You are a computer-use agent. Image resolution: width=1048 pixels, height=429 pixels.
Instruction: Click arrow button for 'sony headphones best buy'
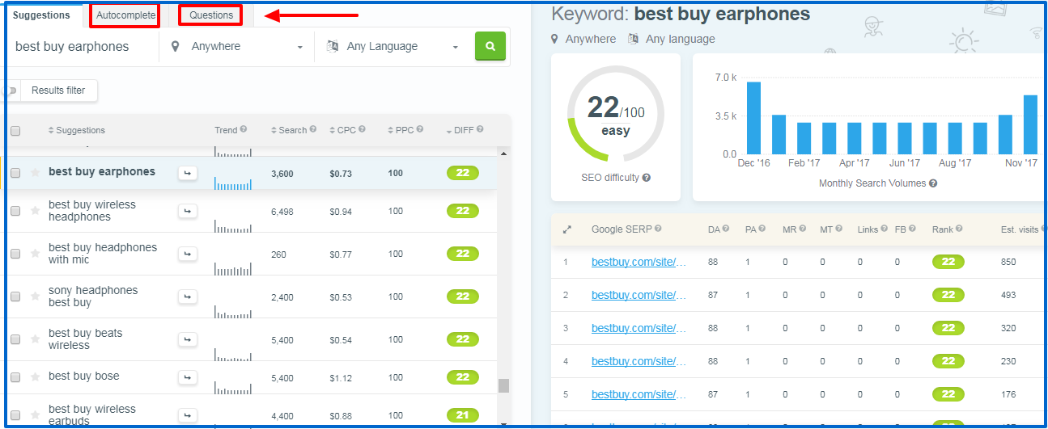(x=188, y=297)
